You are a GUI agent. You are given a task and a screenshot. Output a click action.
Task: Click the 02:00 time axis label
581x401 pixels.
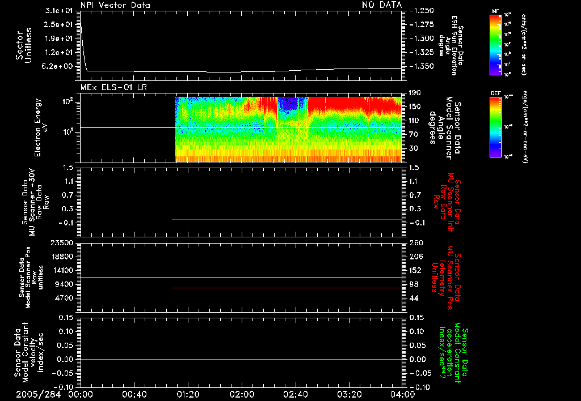click(242, 394)
